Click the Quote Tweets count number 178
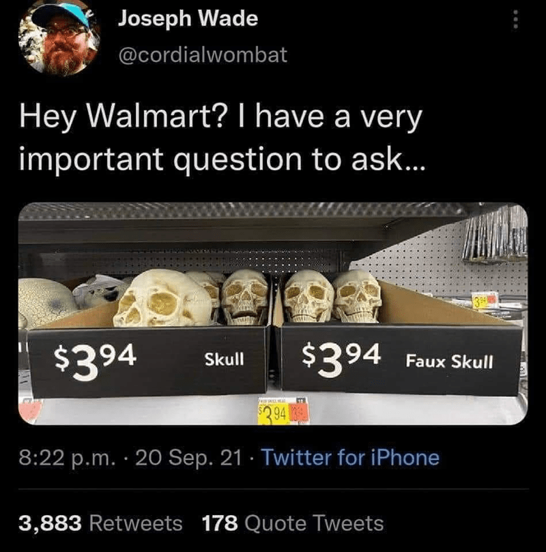The height and width of the screenshot is (552, 546). (x=220, y=523)
